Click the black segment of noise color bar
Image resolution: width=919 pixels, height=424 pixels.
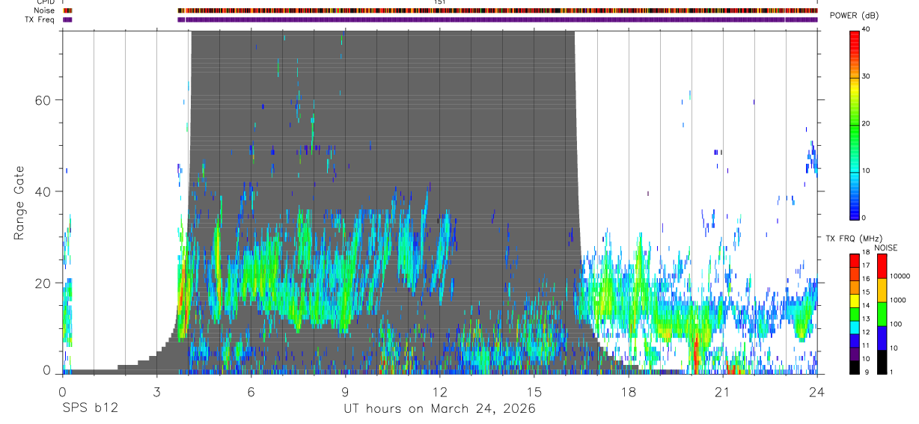click(x=882, y=362)
